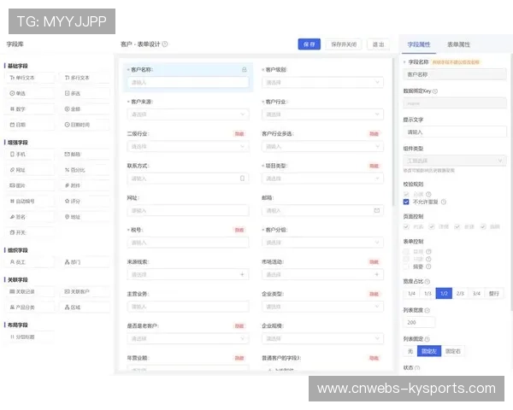The image size is (513, 410).
Task: Click the blue 保存 button
Action: pos(309,44)
